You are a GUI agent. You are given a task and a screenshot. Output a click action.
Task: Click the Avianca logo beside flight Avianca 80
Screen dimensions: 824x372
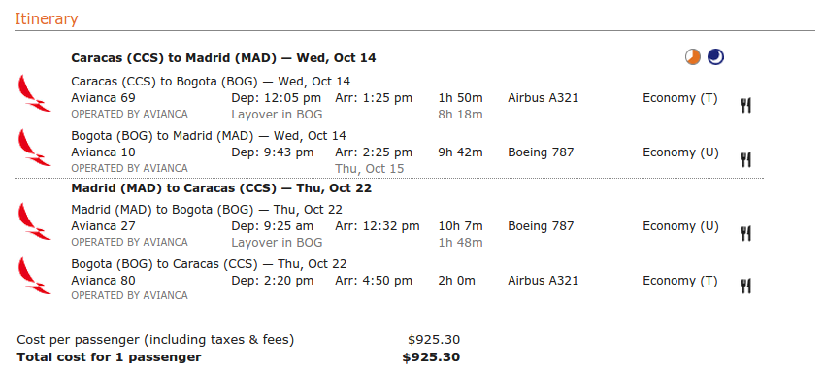34,276
